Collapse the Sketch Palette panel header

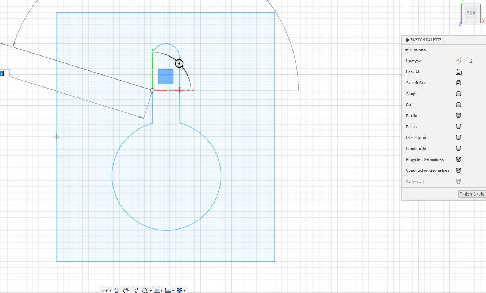pos(407,40)
